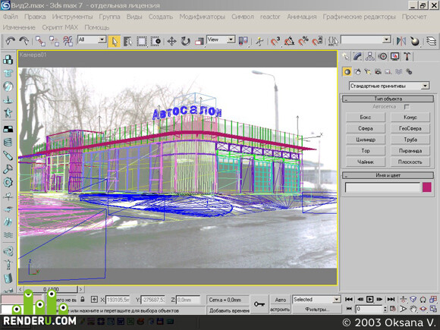440x330 pixels.
Task: Open the Utilities hammer panel icon
Action: pyautogui.click(x=407, y=56)
